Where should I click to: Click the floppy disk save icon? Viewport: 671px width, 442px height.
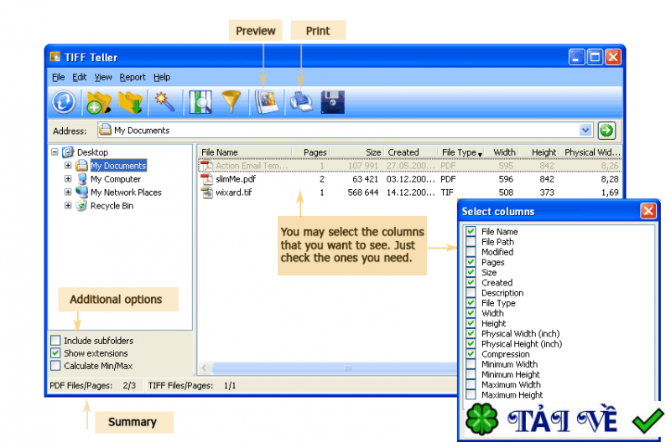pyautogui.click(x=332, y=102)
